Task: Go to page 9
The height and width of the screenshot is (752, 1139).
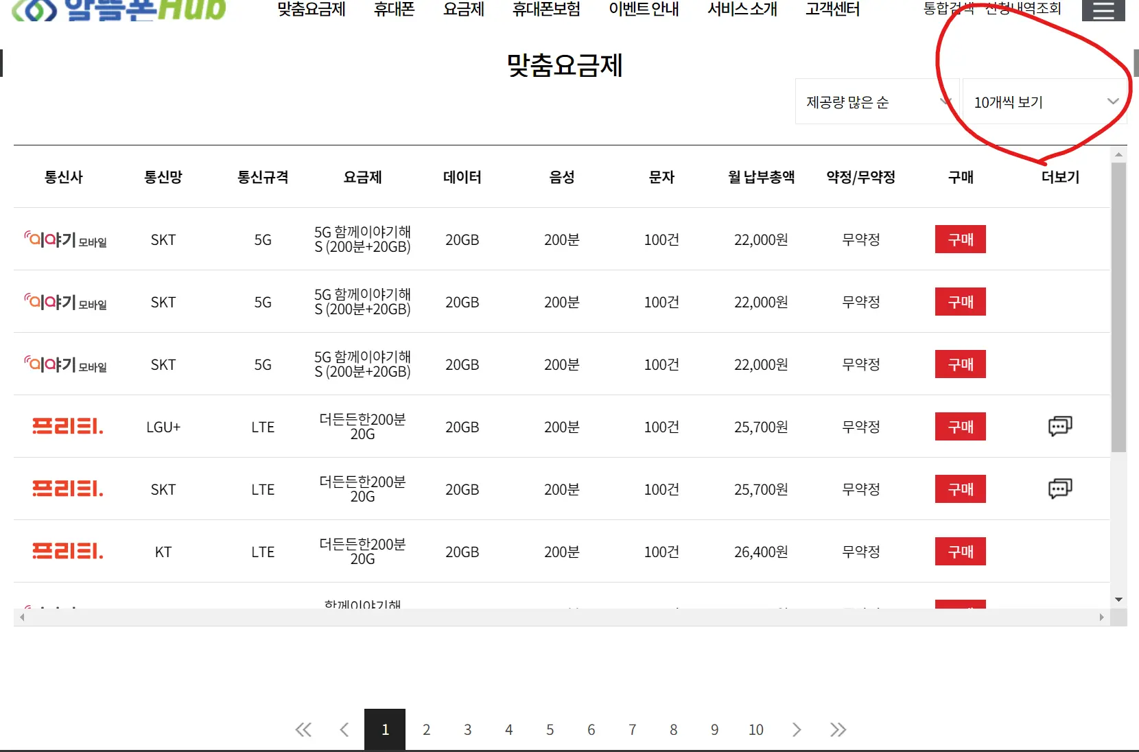Action: (714, 729)
